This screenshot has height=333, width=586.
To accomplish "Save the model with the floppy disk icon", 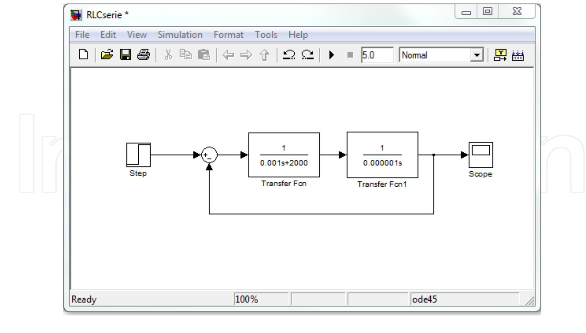I will coord(125,55).
